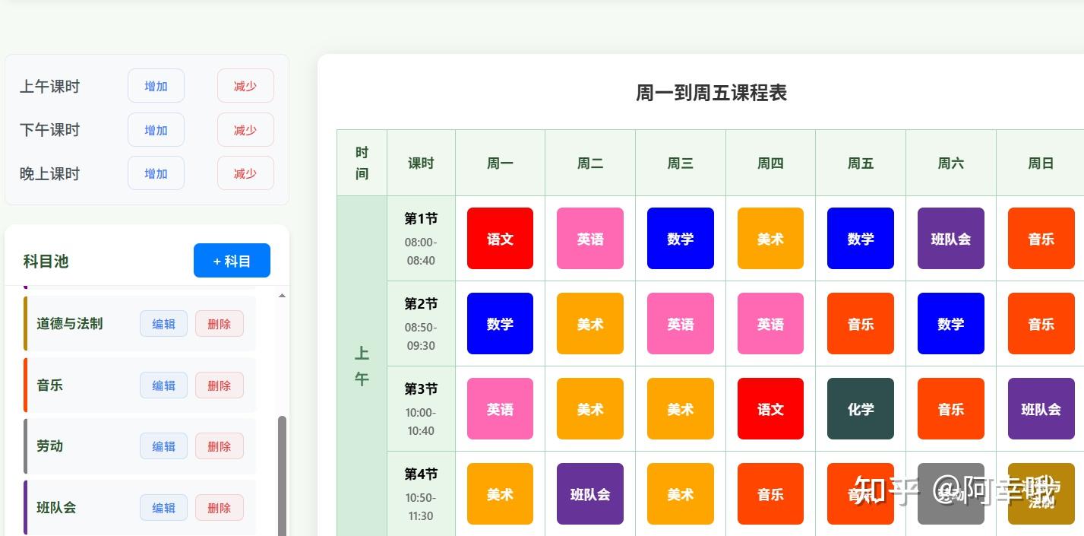Image resolution: width=1084 pixels, height=536 pixels.
Task: Delete 班队会 from the subject pool
Action: [220, 508]
